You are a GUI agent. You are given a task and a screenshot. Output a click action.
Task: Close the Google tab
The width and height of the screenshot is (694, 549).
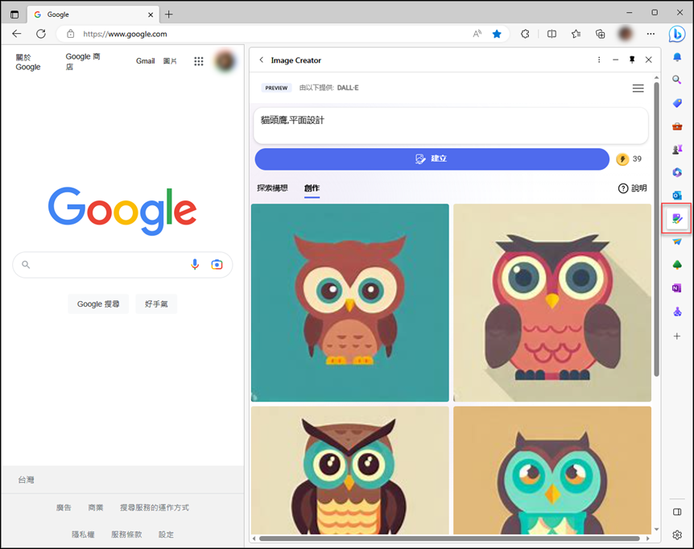click(151, 14)
